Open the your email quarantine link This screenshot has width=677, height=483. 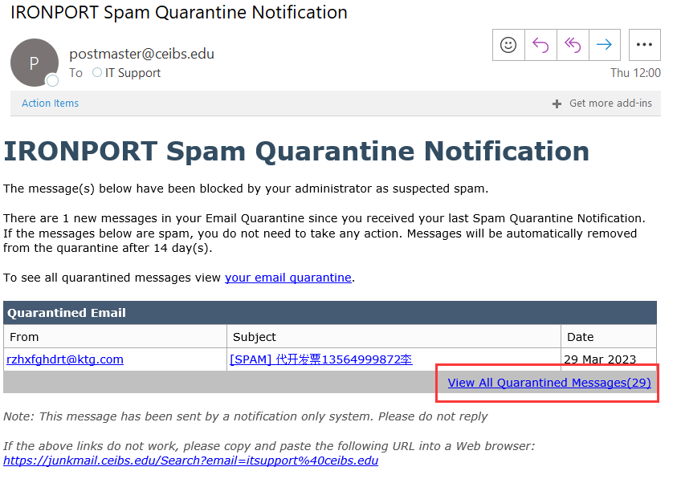coord(288,278)
